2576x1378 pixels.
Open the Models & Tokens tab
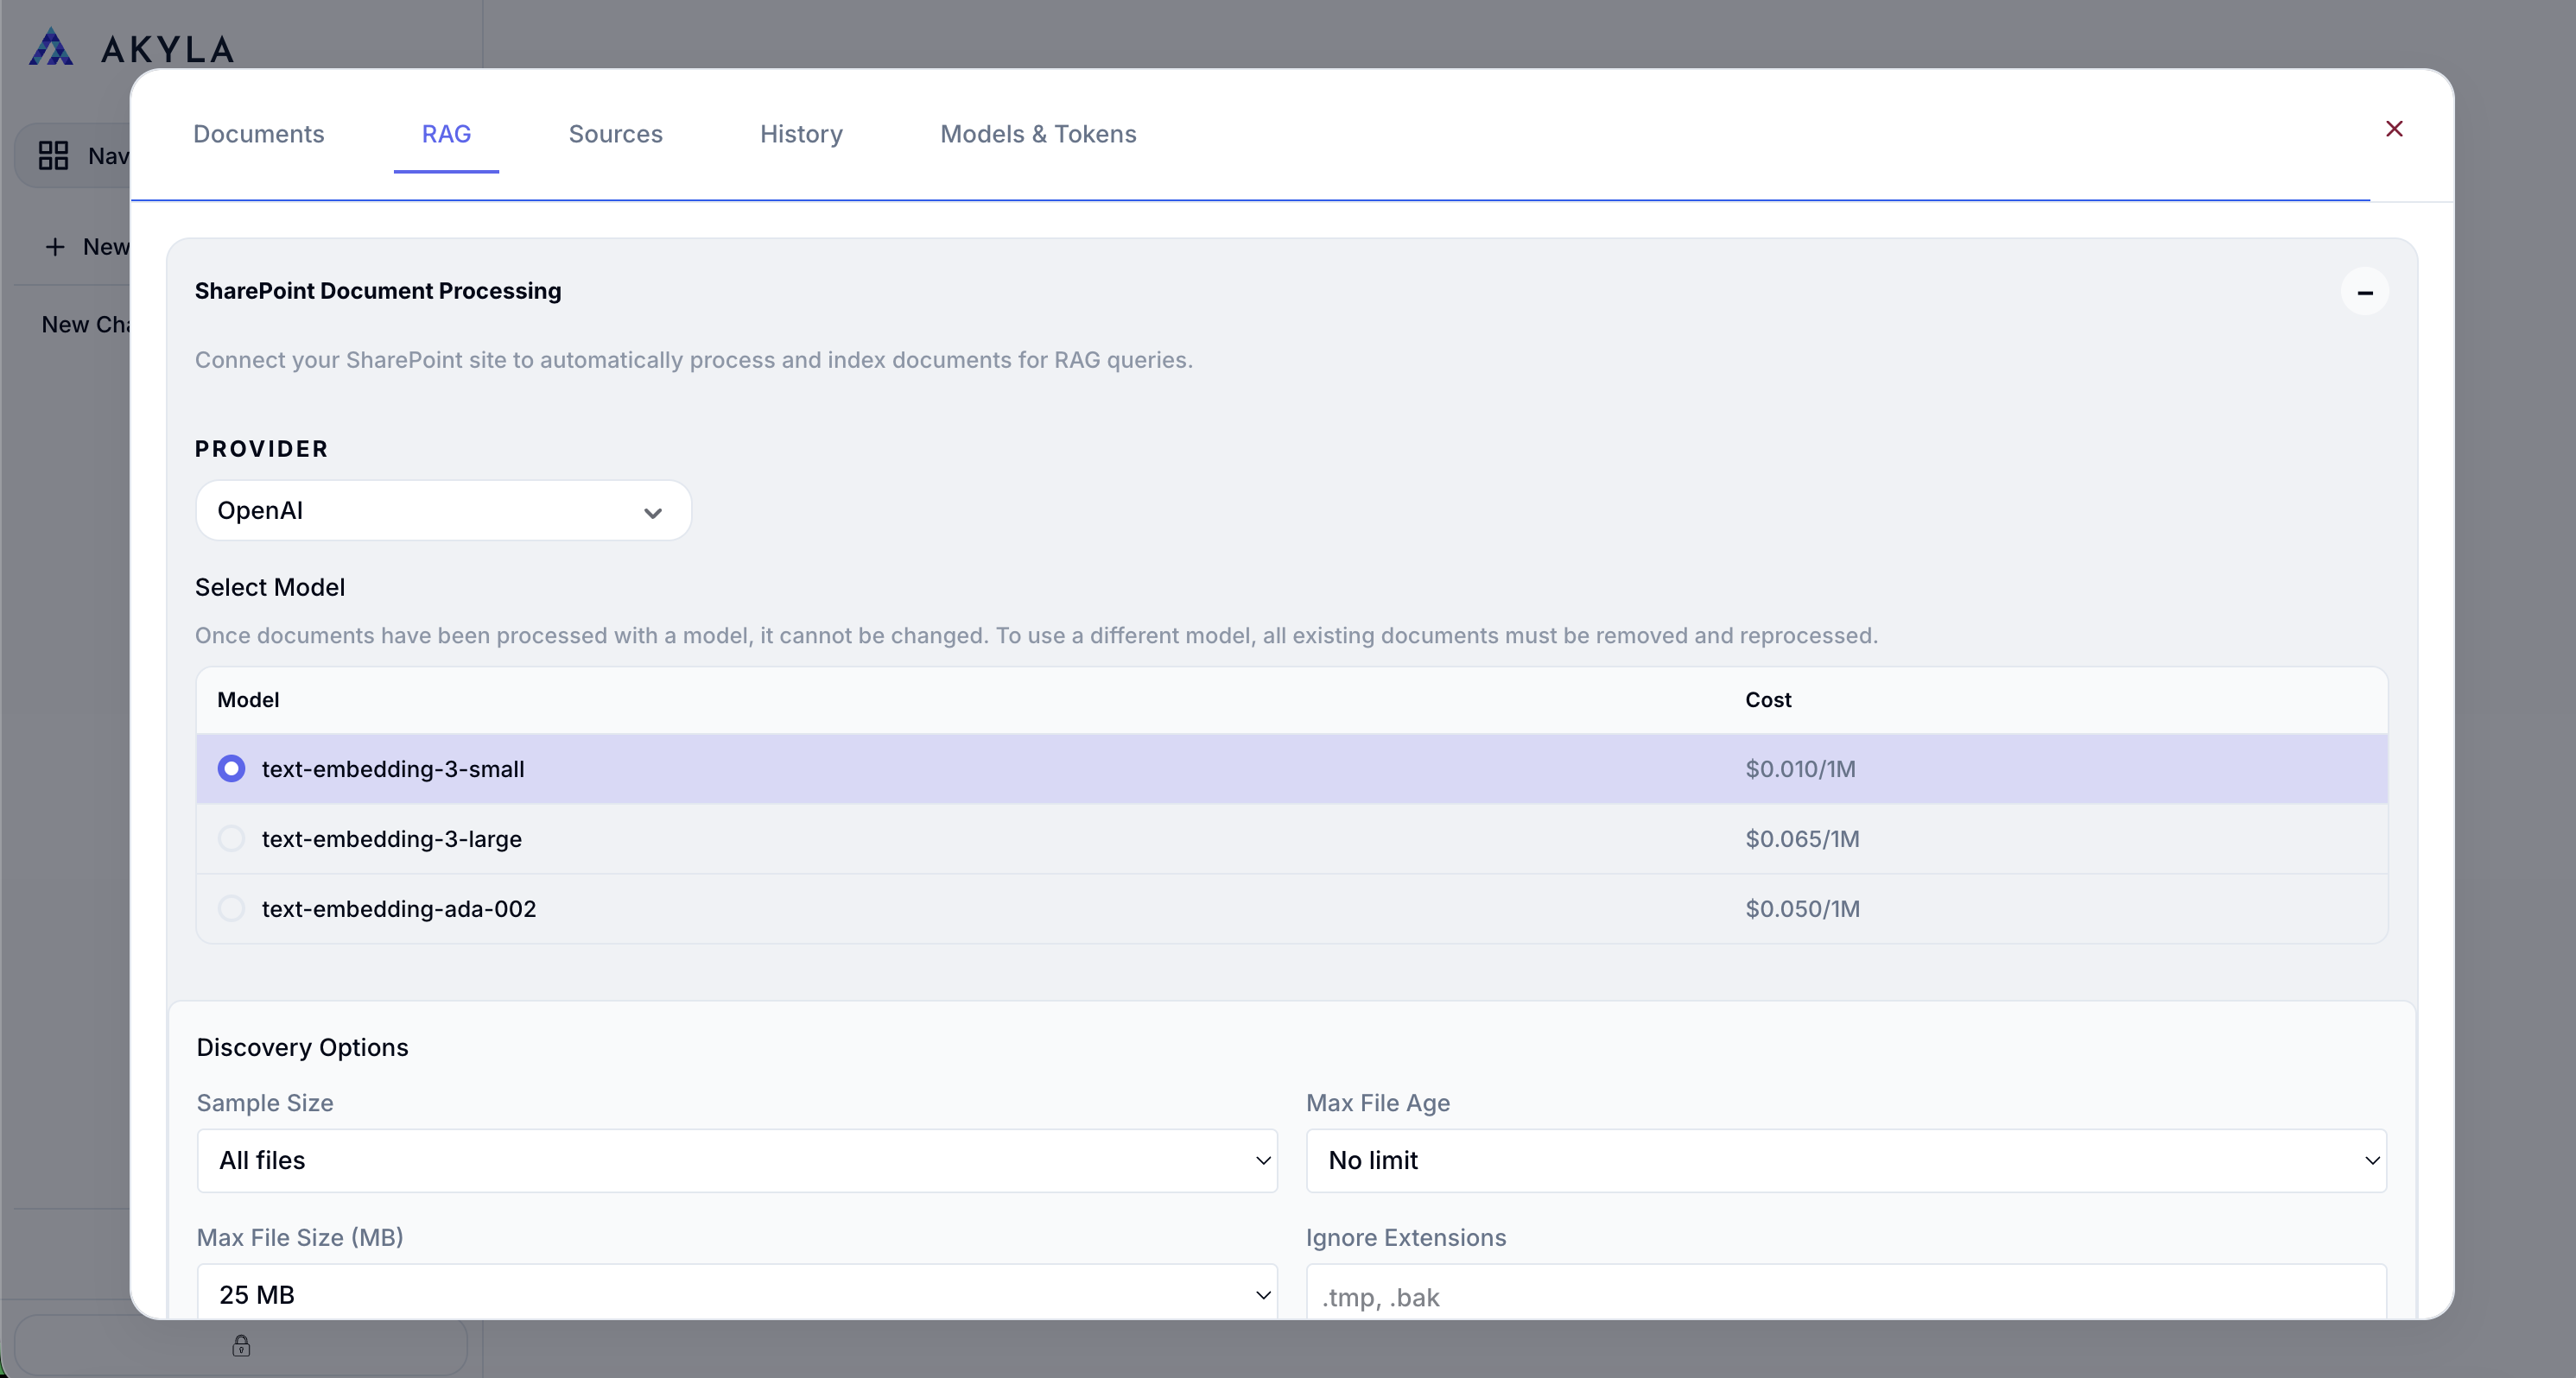[x=1038, y=134]
